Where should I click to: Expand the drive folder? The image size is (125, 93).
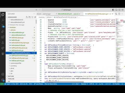pyautogui.click(x=12, y=68)
